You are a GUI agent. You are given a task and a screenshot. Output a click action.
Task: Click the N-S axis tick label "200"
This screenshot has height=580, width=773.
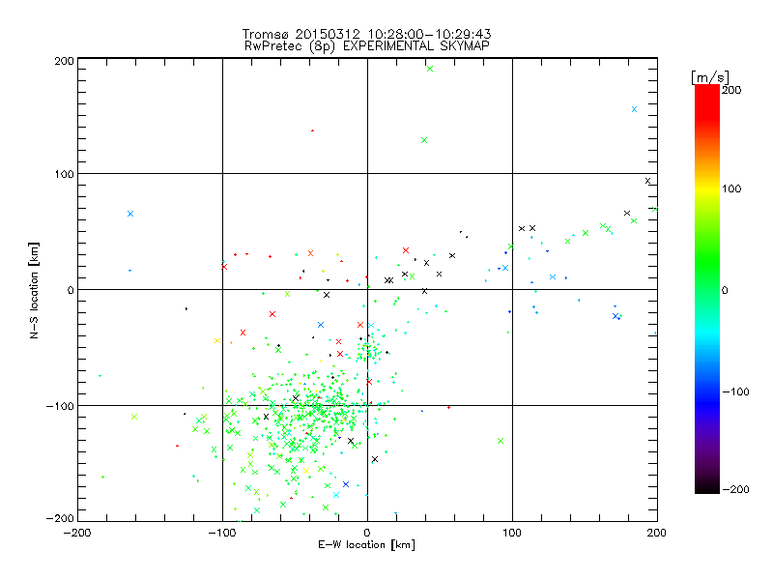[x=64, y=61]
